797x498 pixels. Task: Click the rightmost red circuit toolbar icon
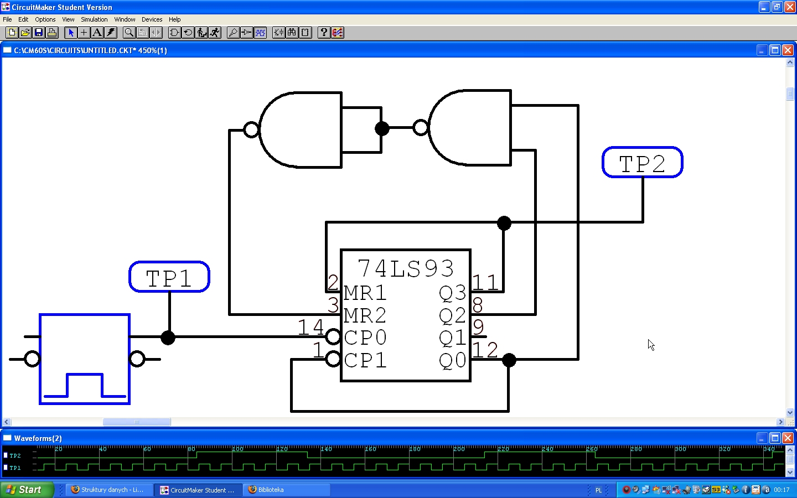tap(337, 33)
